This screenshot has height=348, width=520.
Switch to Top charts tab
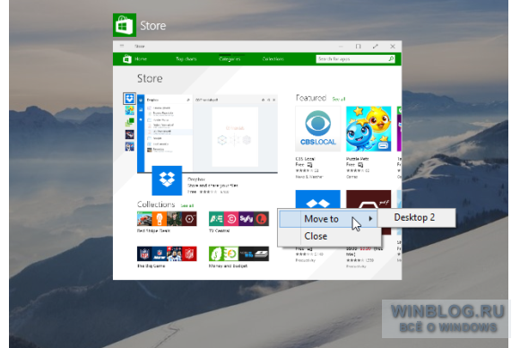tap(186, 59)
